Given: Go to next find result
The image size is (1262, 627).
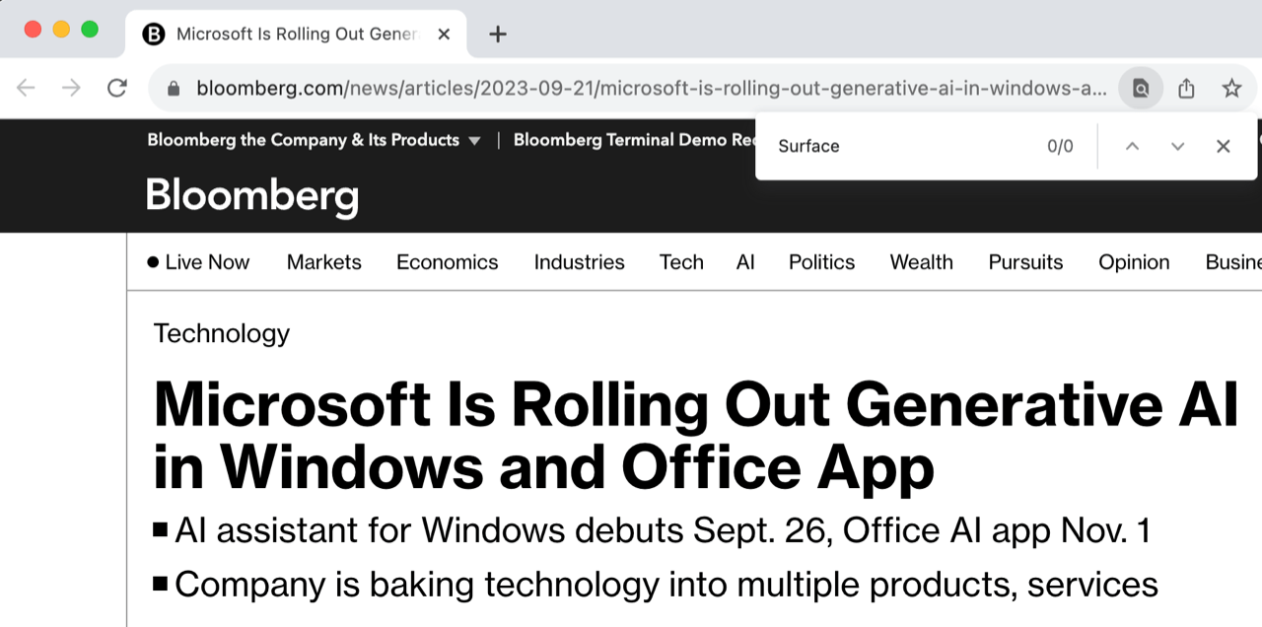Looking at the screenshot, I should click(1177, 146).
